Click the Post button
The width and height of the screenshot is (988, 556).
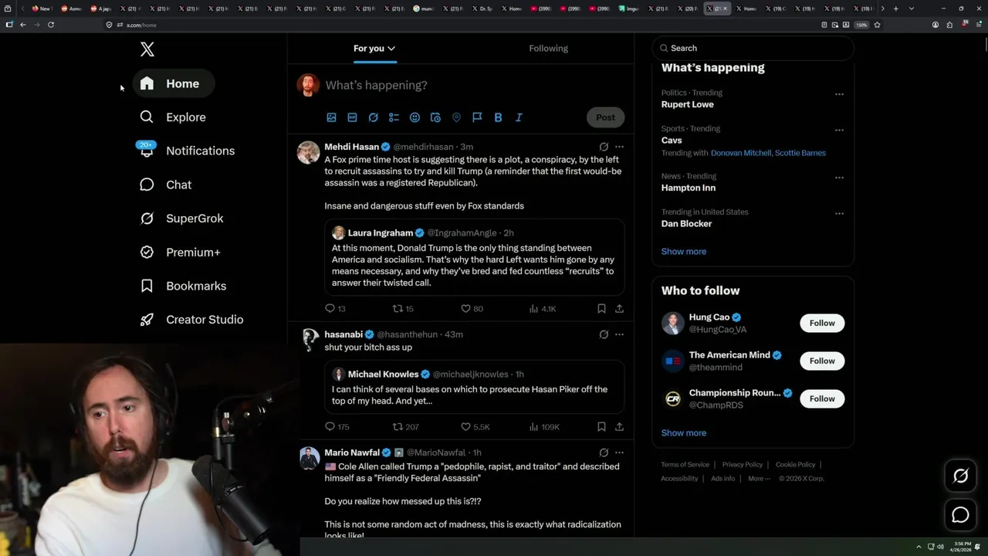click(x=605, y=117)
